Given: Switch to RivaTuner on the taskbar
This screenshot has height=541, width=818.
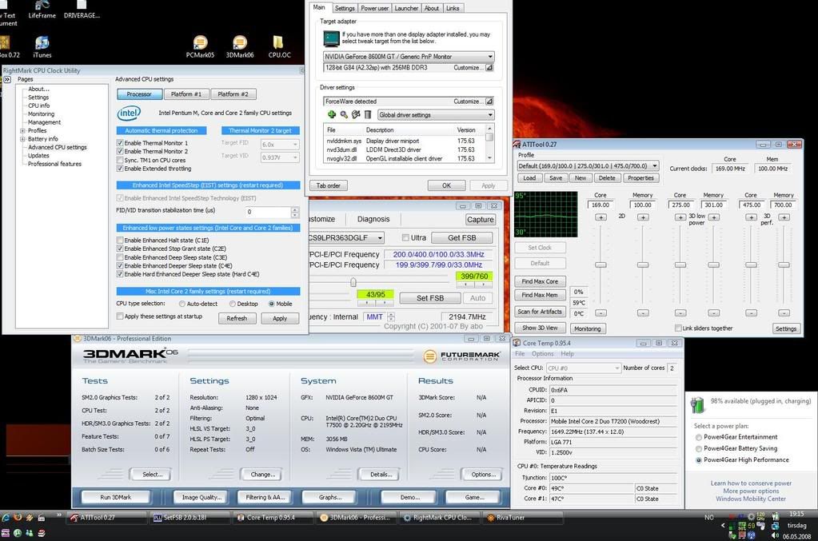Looking at the screenshot, I should point(521,518).
